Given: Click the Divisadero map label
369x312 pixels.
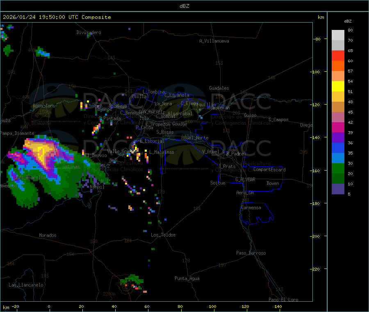Looking at the screenshot, I should point(89,32).
